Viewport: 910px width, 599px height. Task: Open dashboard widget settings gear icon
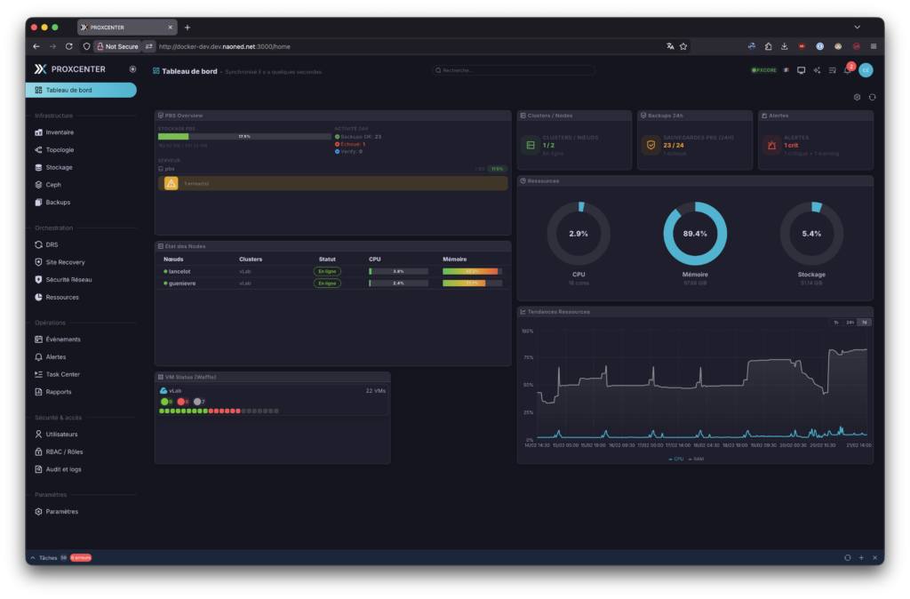tap(857, 97)
